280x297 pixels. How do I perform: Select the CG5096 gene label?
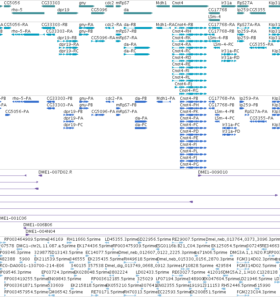coord(99,10)
